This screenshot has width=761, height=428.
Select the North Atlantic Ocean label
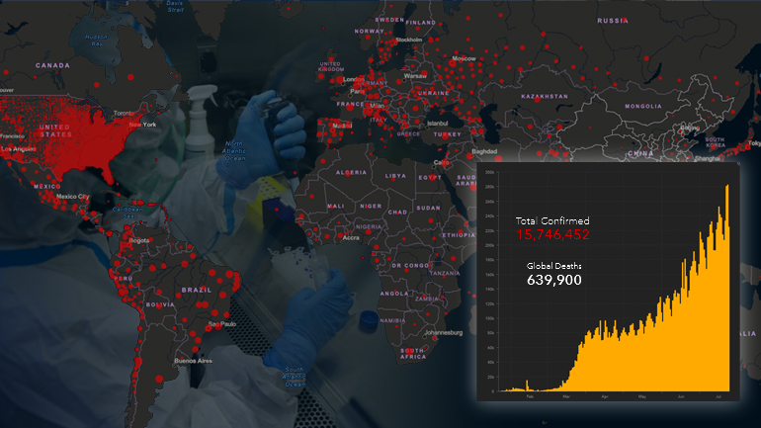click(x=234, y=148)
